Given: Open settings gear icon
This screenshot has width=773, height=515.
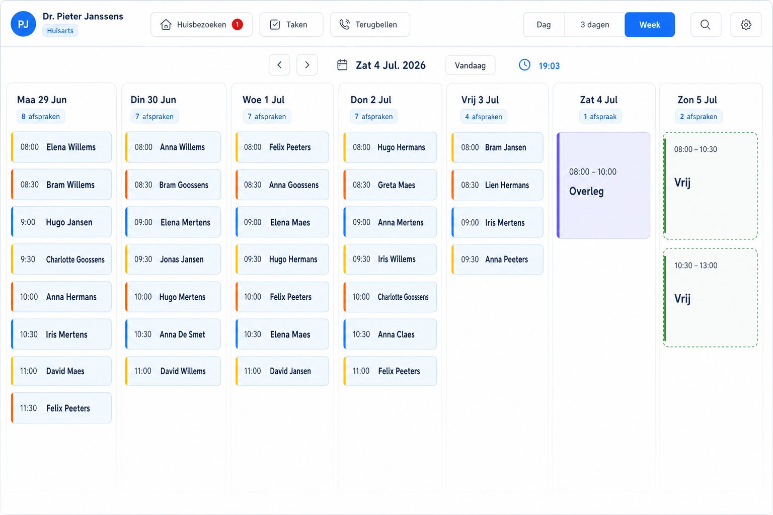Looking at the screenshot, I should click(x=746, y=25).
